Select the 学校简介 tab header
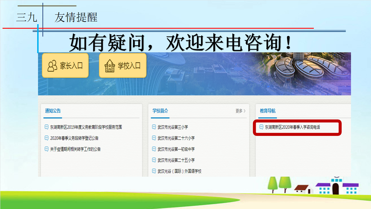The image size is (371, 209). click(x=160, y=111)
